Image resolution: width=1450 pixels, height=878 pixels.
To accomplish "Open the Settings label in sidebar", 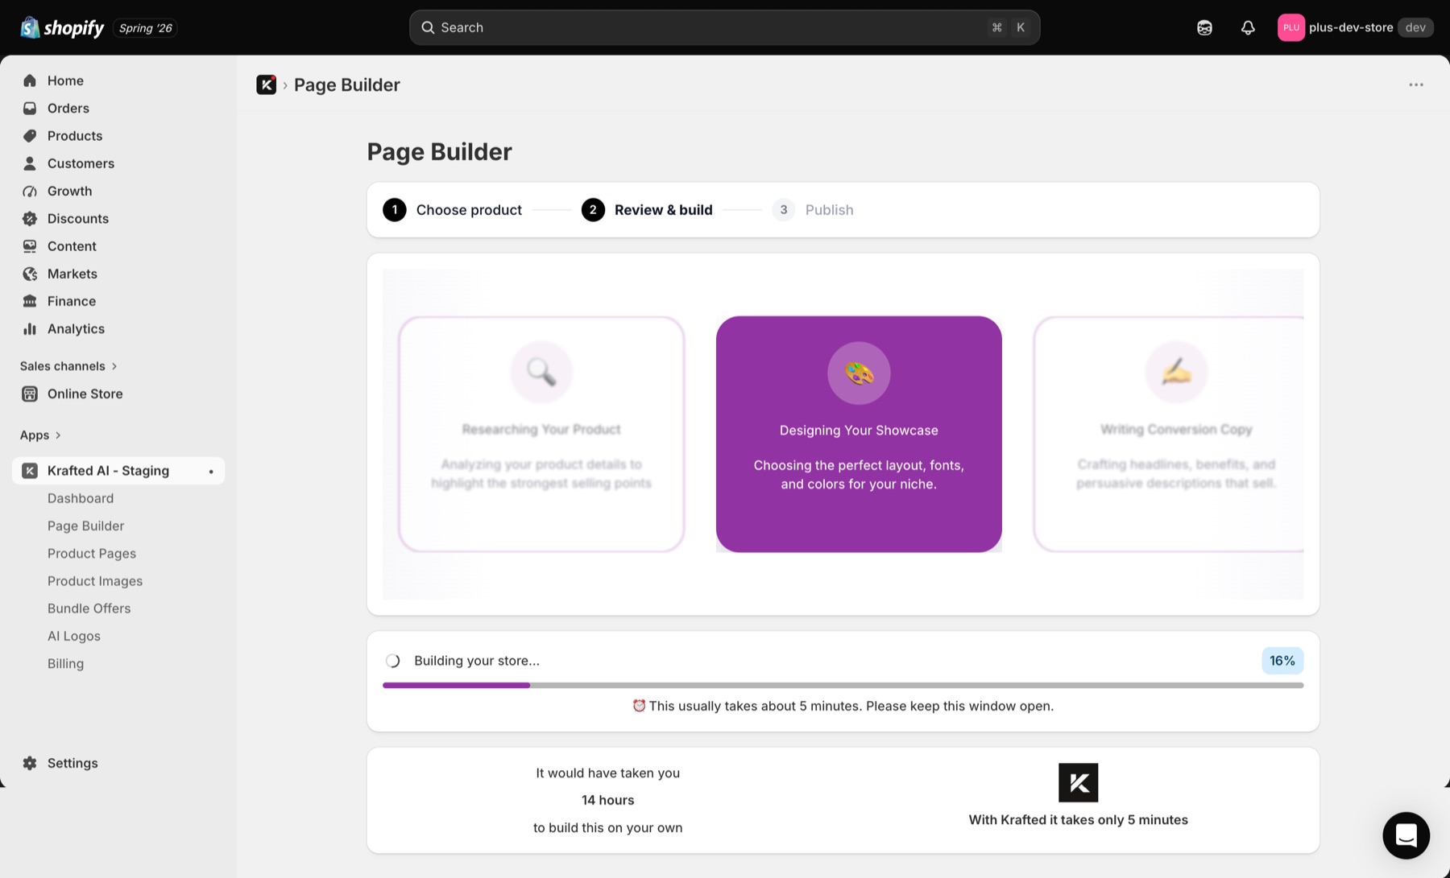I will tap(72, 763).
